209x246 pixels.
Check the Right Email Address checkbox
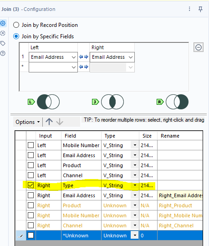pyautogui.click(x=31, y=195)
